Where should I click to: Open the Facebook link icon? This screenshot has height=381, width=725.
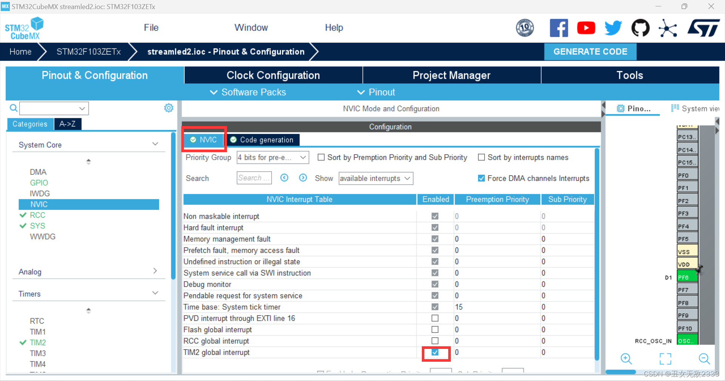coord(559,28)
